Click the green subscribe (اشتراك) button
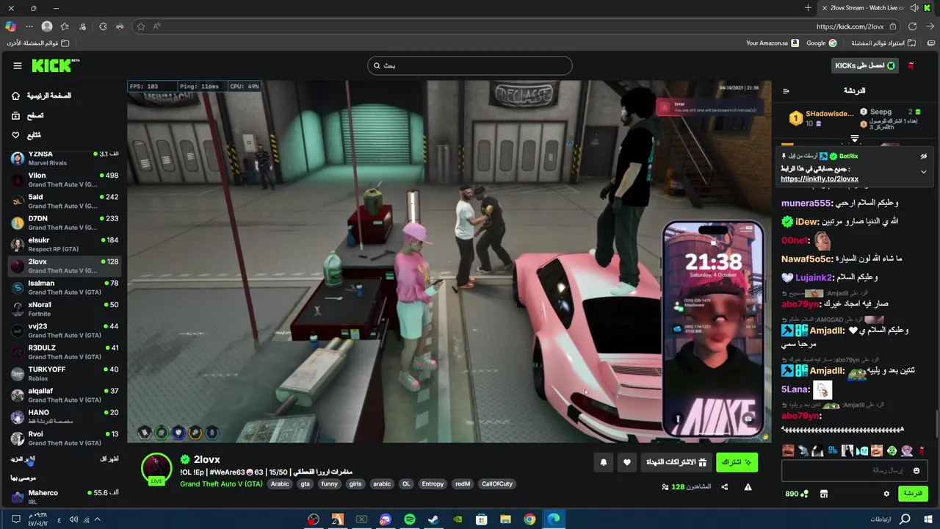The width and height of the screenshot is (940, 529). coord(737,462)
